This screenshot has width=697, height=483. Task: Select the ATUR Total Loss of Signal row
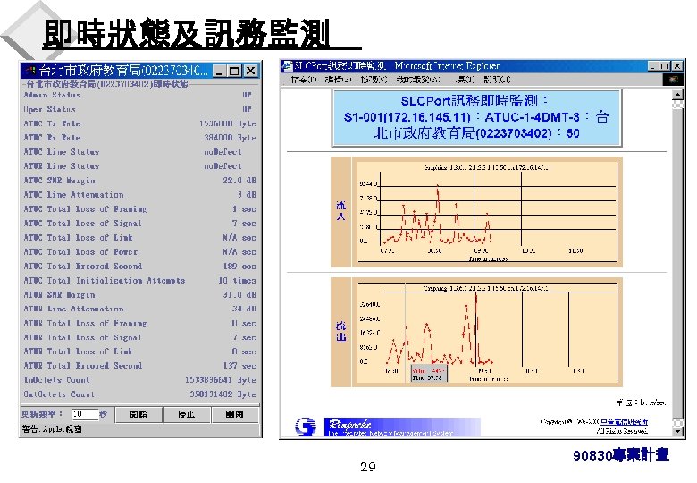point(139,337)
